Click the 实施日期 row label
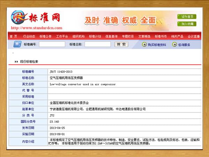Image resolution: width=209 pixels, height=157 pixels. 28,134
